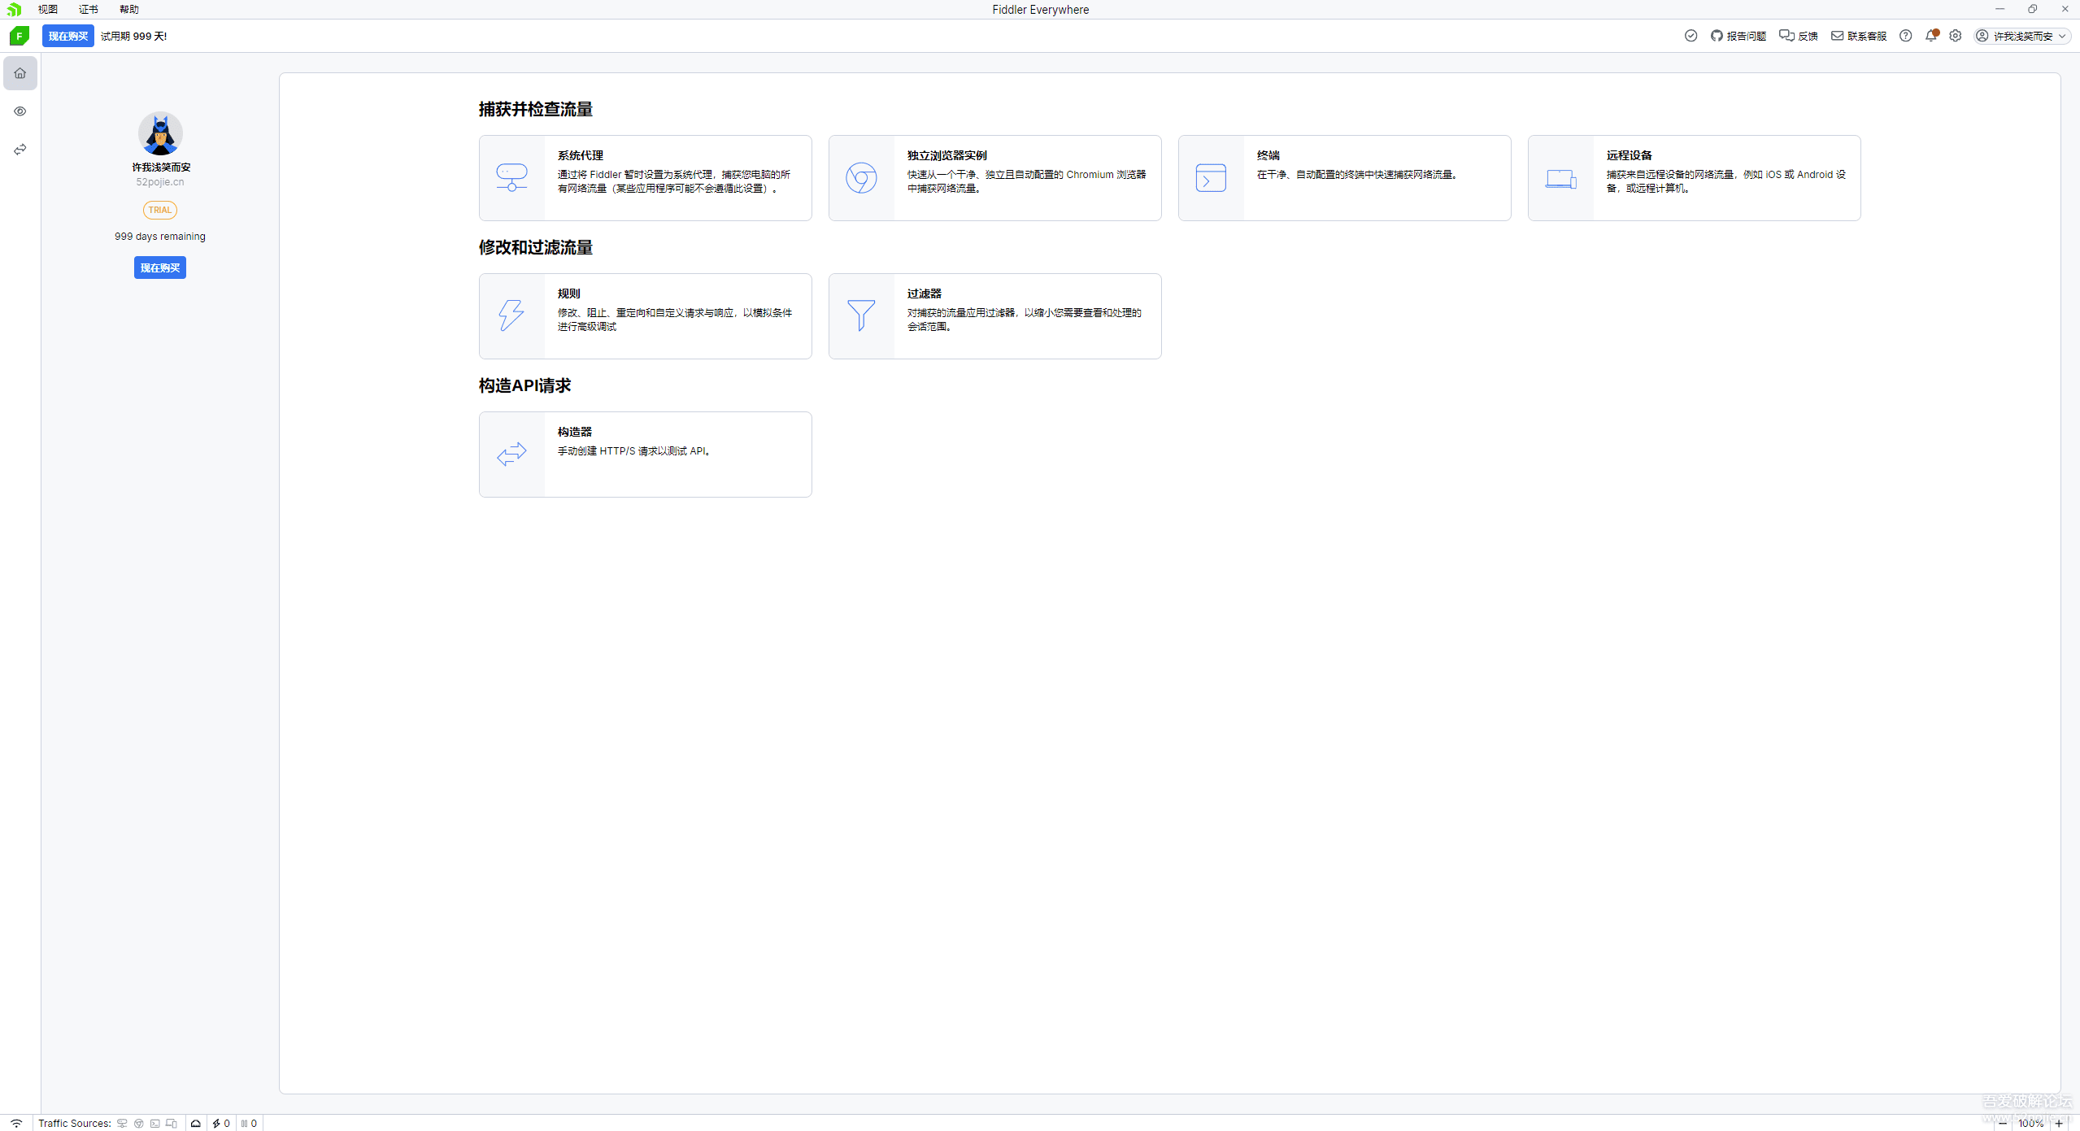Open the 帮助 menu
The width and height of the screenshot is (2080, 1131).
(129, 9)
